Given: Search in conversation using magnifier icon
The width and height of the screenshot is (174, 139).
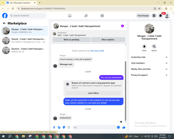Looking at the screenshot, I should click(x=154, y=47).
